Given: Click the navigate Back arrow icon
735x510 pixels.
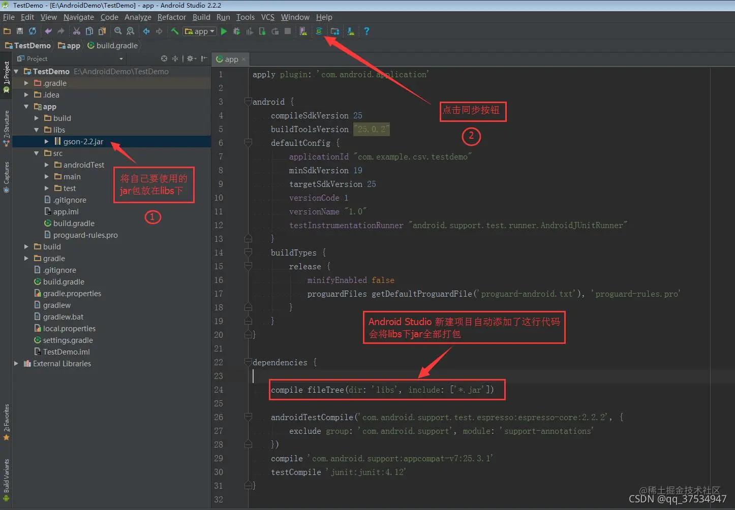Looking at the screenshot, I should 146,31.
